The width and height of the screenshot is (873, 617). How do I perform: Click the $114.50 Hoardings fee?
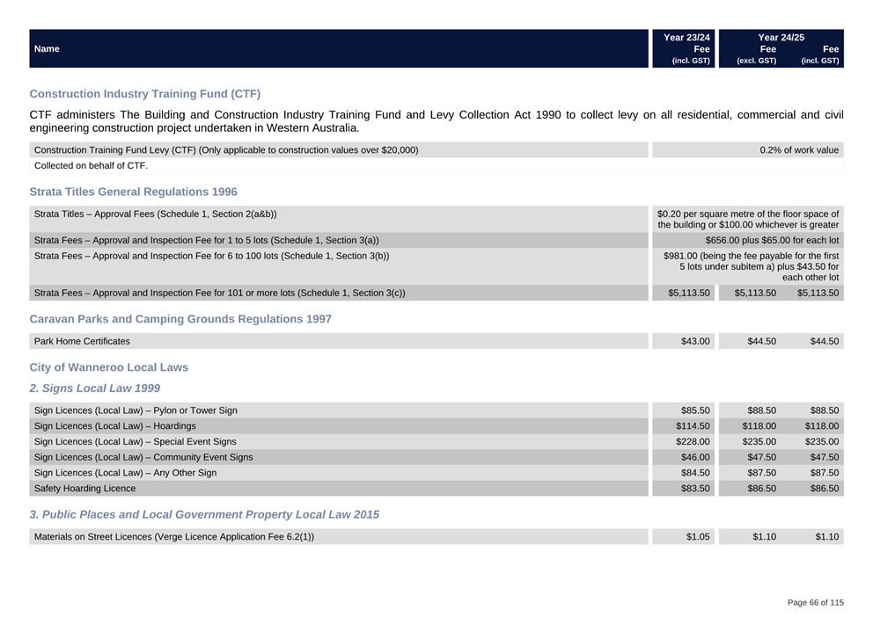pyautogui.click(x=693, y=426)
